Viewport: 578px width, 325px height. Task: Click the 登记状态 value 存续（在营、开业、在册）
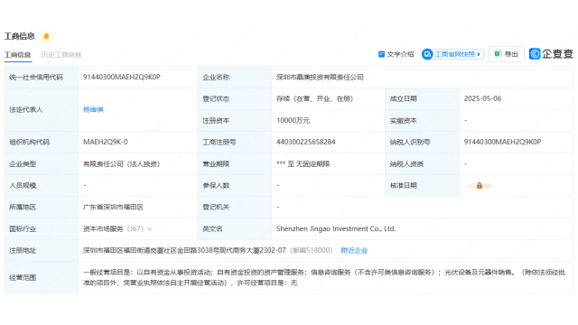[x=315, y=98]
